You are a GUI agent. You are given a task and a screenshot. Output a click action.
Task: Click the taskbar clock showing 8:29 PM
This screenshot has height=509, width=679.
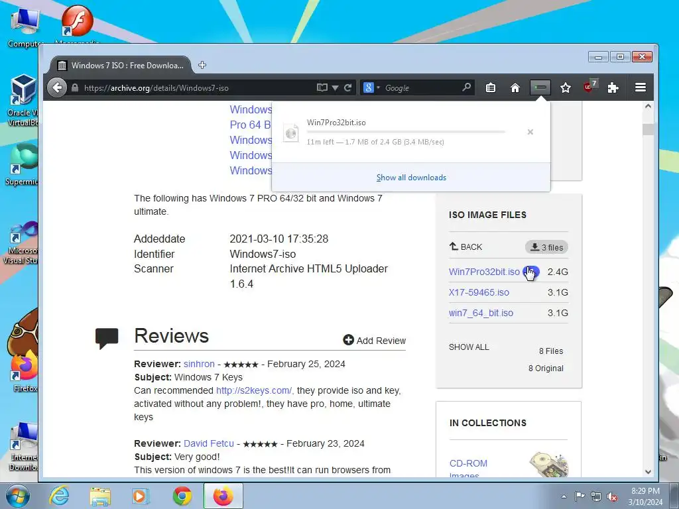coord(645,496)
